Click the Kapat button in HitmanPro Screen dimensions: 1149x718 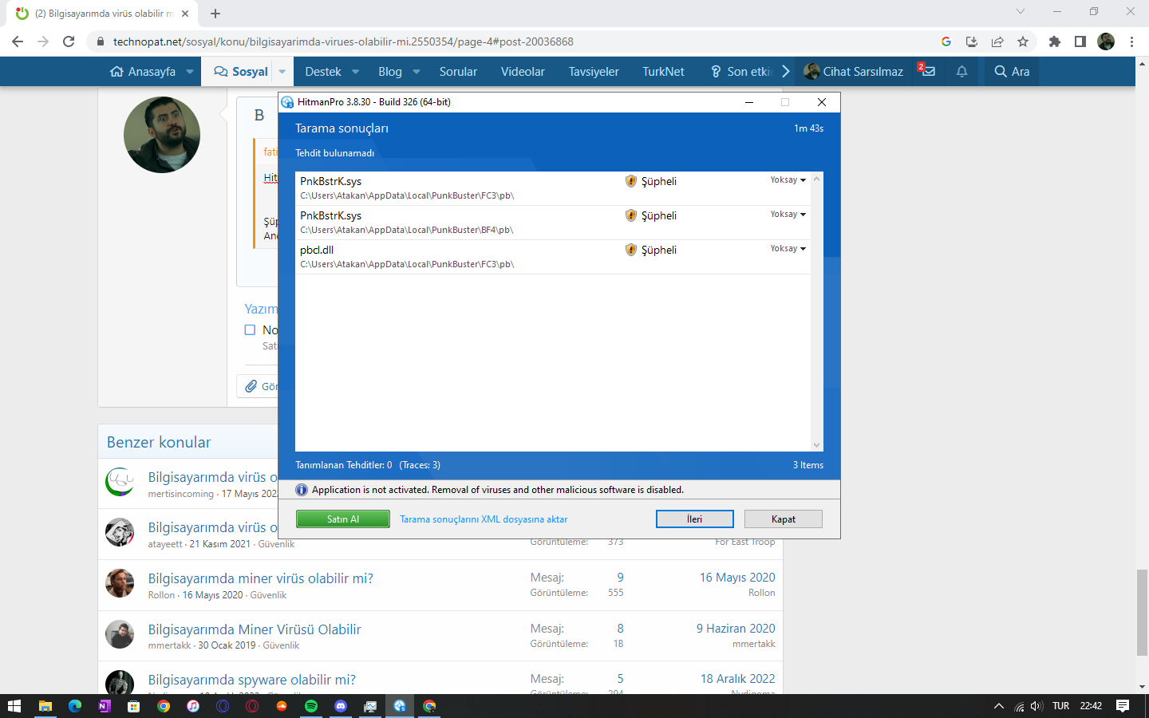click(784, 519)
